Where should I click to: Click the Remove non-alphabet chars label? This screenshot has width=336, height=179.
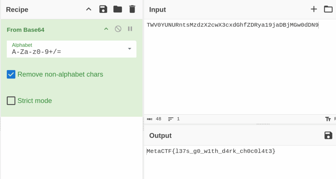[60, 74]
